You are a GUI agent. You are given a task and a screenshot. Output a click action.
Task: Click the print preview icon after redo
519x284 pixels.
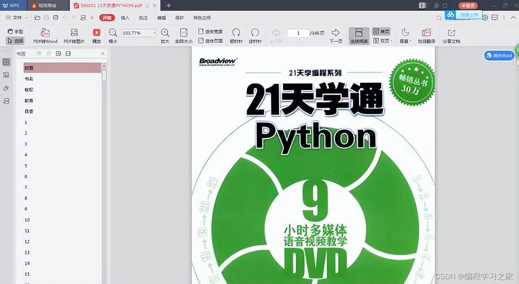click(83, 17)
